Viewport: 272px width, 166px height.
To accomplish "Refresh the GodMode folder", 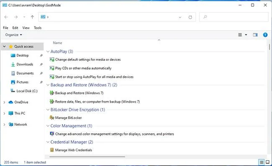I will tap(190, 17).
